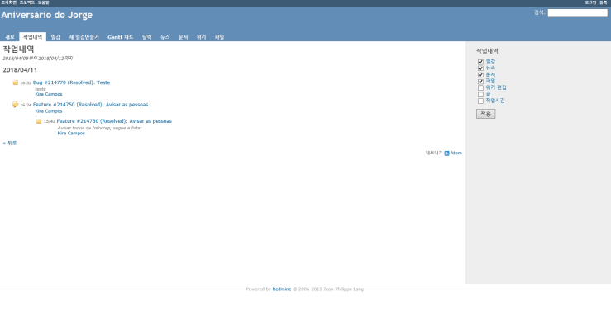The image size is (611, 324).
Task: Click Kira Campos under the 15:43 Feature entry
Action: click(71, 134)
